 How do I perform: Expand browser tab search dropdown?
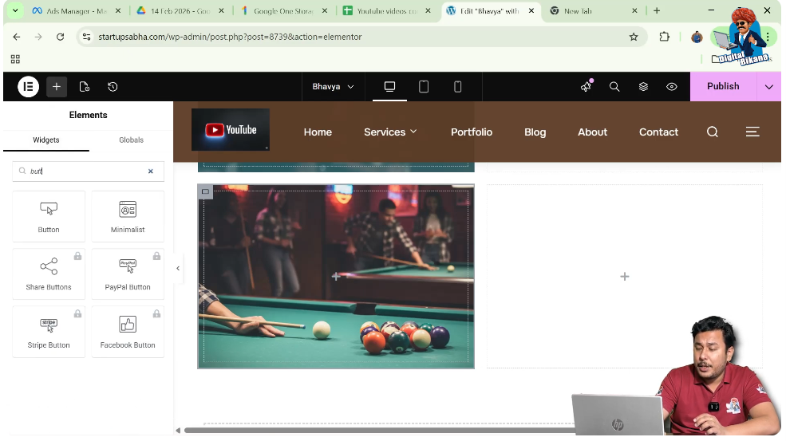[x=15, y=10]
